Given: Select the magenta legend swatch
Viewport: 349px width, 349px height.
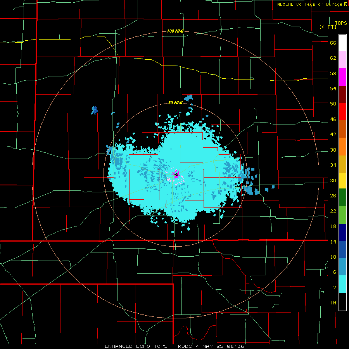Looking at the screenshot, I should click(342, 77).
